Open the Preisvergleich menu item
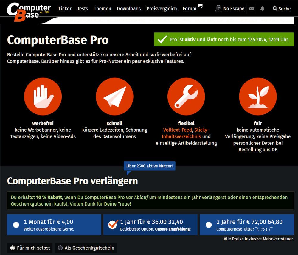Screen dimensions: 298x255 point(162,9)
